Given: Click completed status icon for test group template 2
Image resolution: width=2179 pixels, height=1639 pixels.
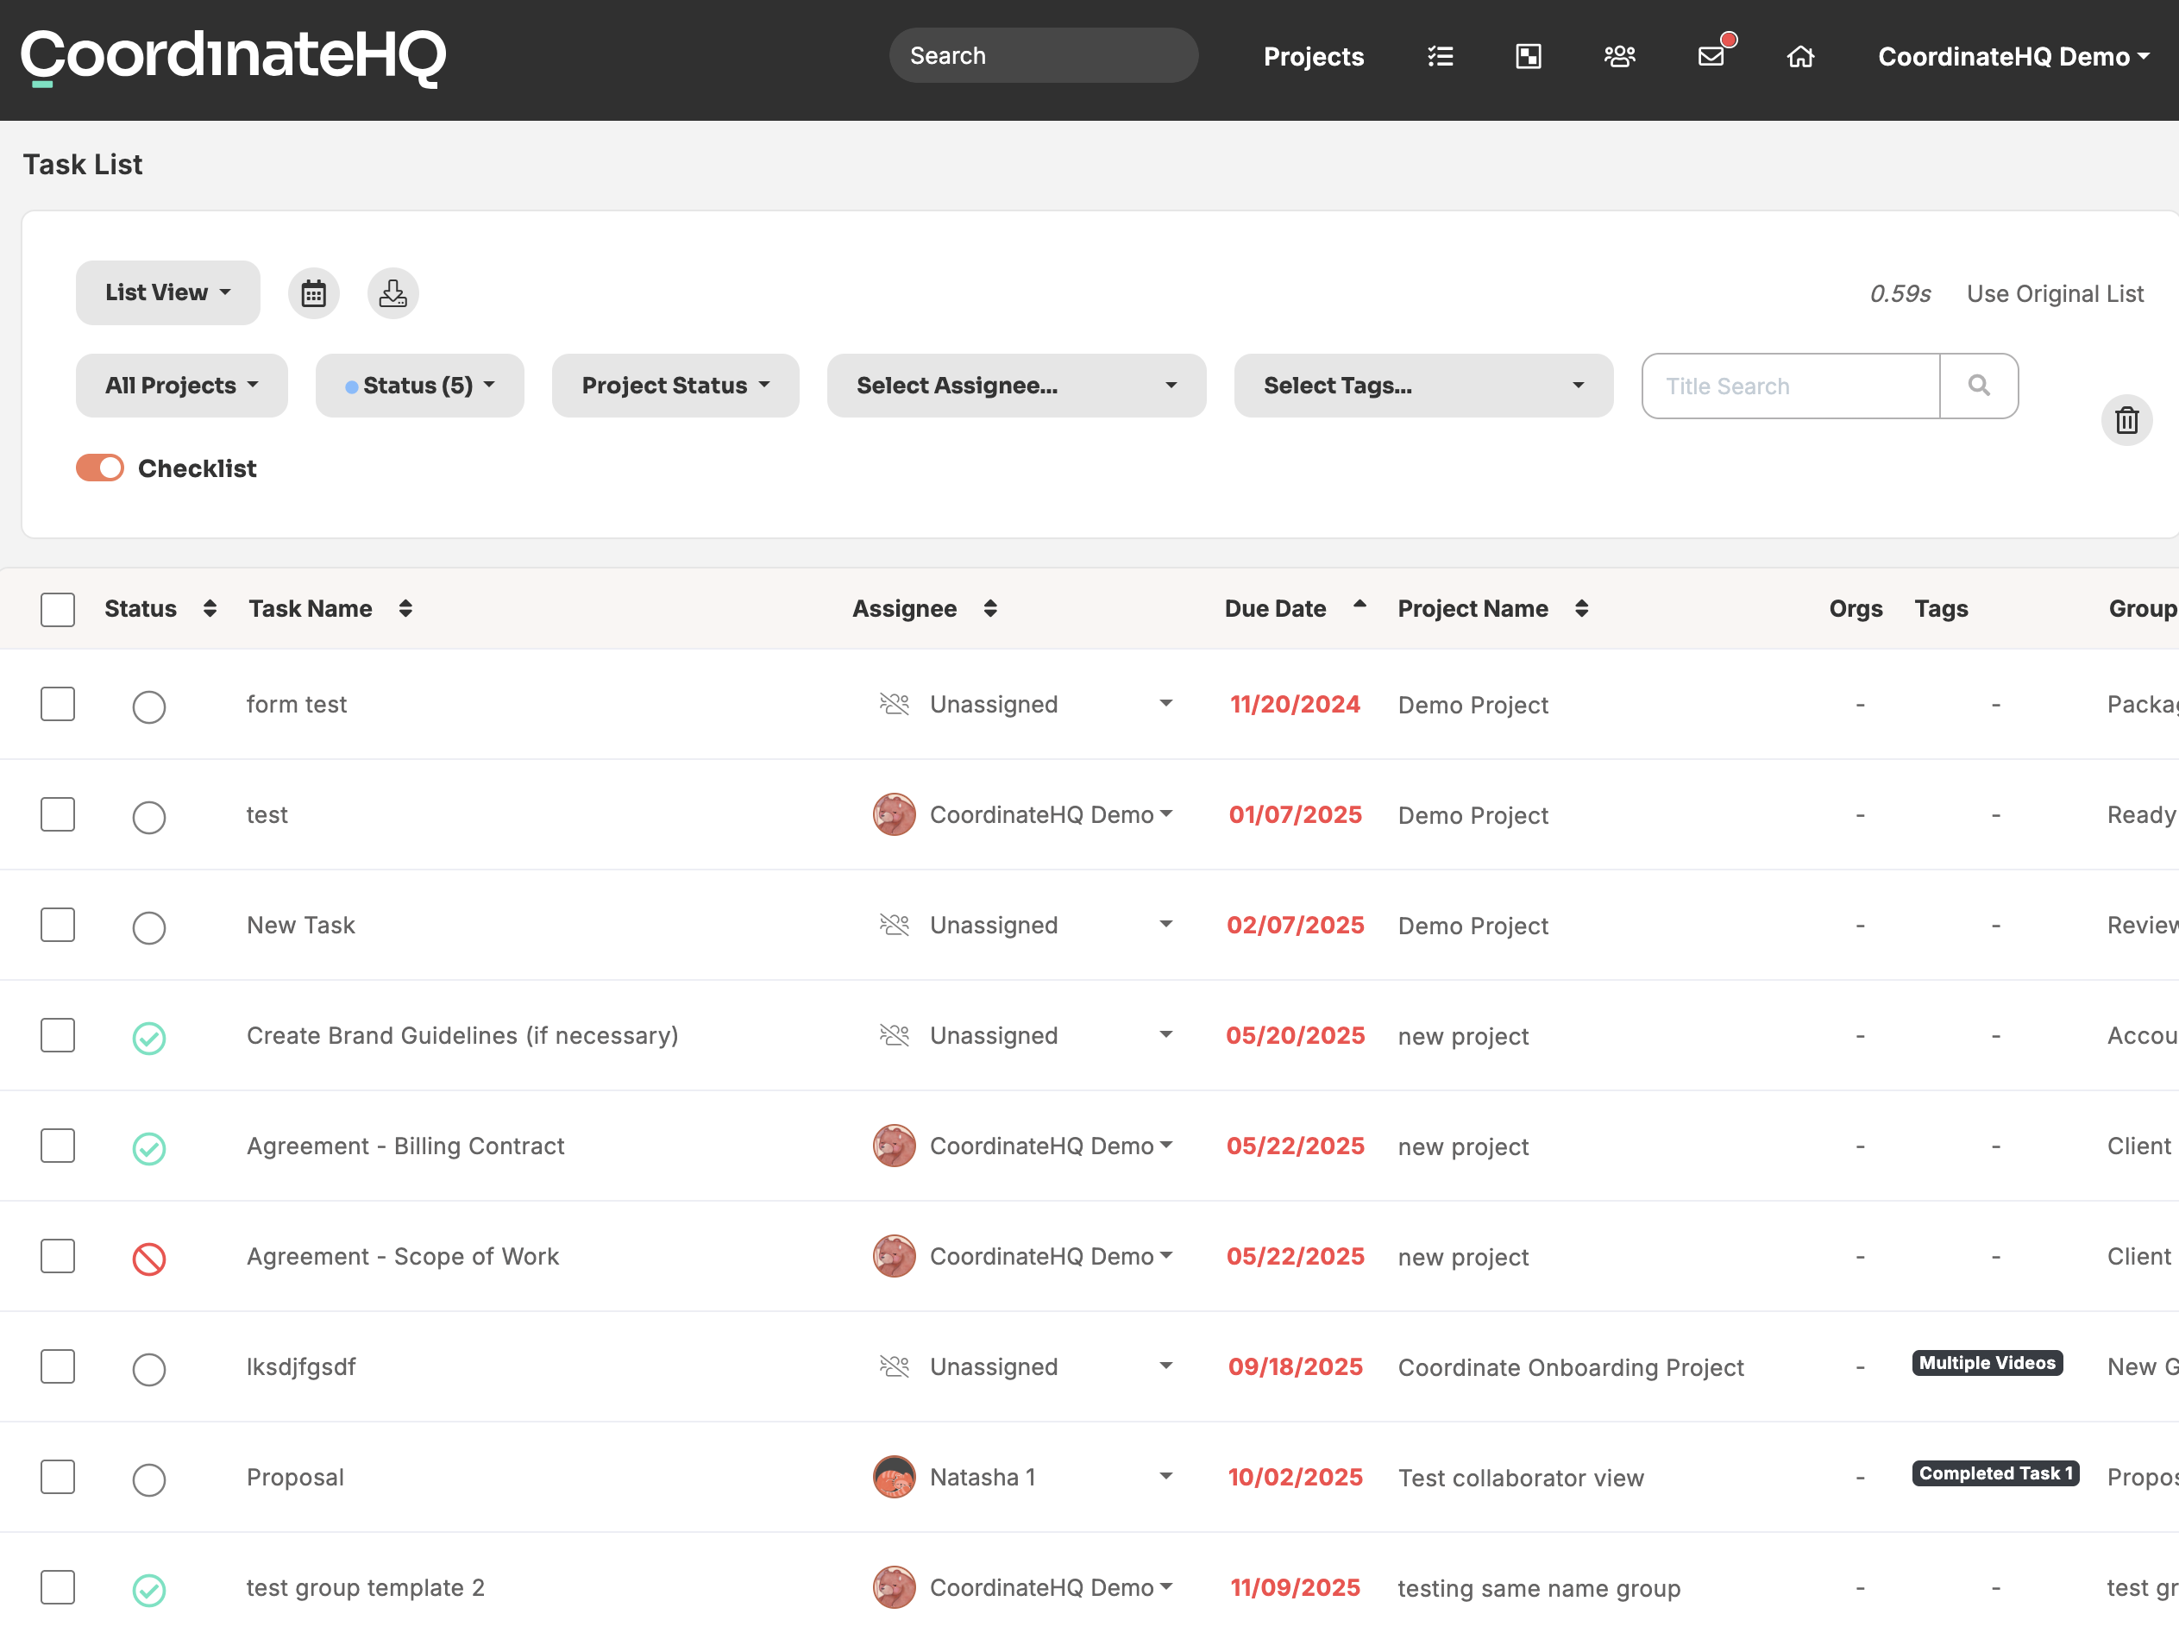Looking at the screenshot, I should coord(148,1590).
